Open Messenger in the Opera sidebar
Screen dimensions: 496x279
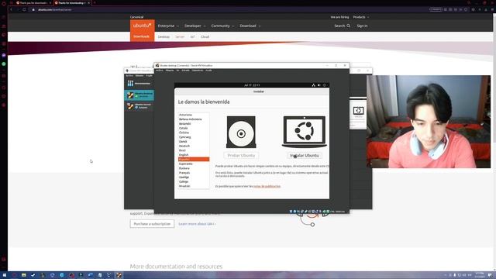[x=4, y=55]
